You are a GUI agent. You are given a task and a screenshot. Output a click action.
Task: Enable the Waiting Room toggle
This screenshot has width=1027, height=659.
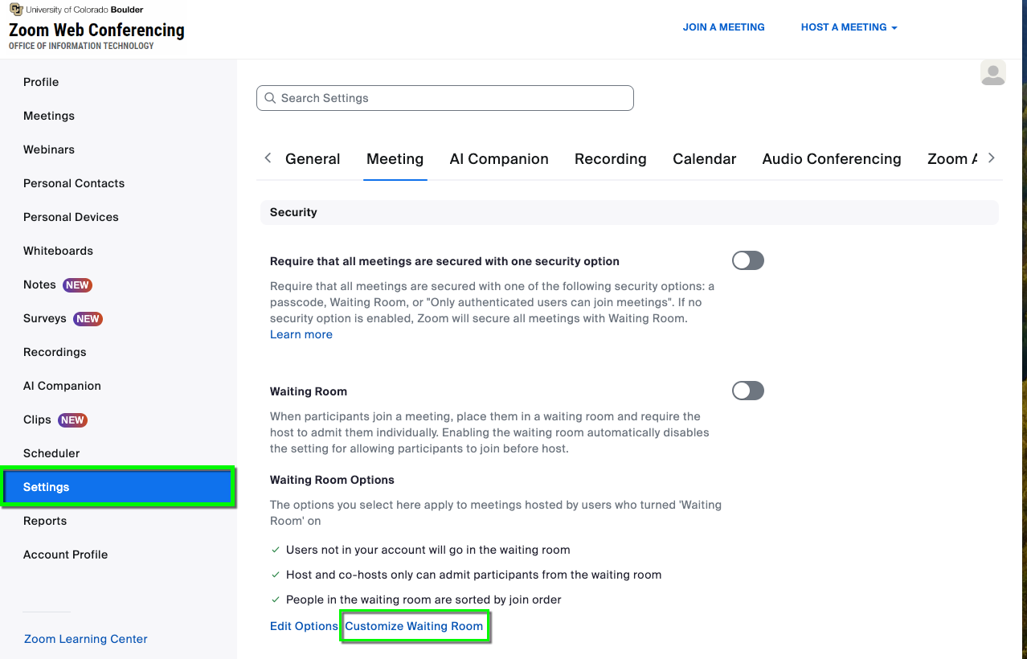click(747, 391)
